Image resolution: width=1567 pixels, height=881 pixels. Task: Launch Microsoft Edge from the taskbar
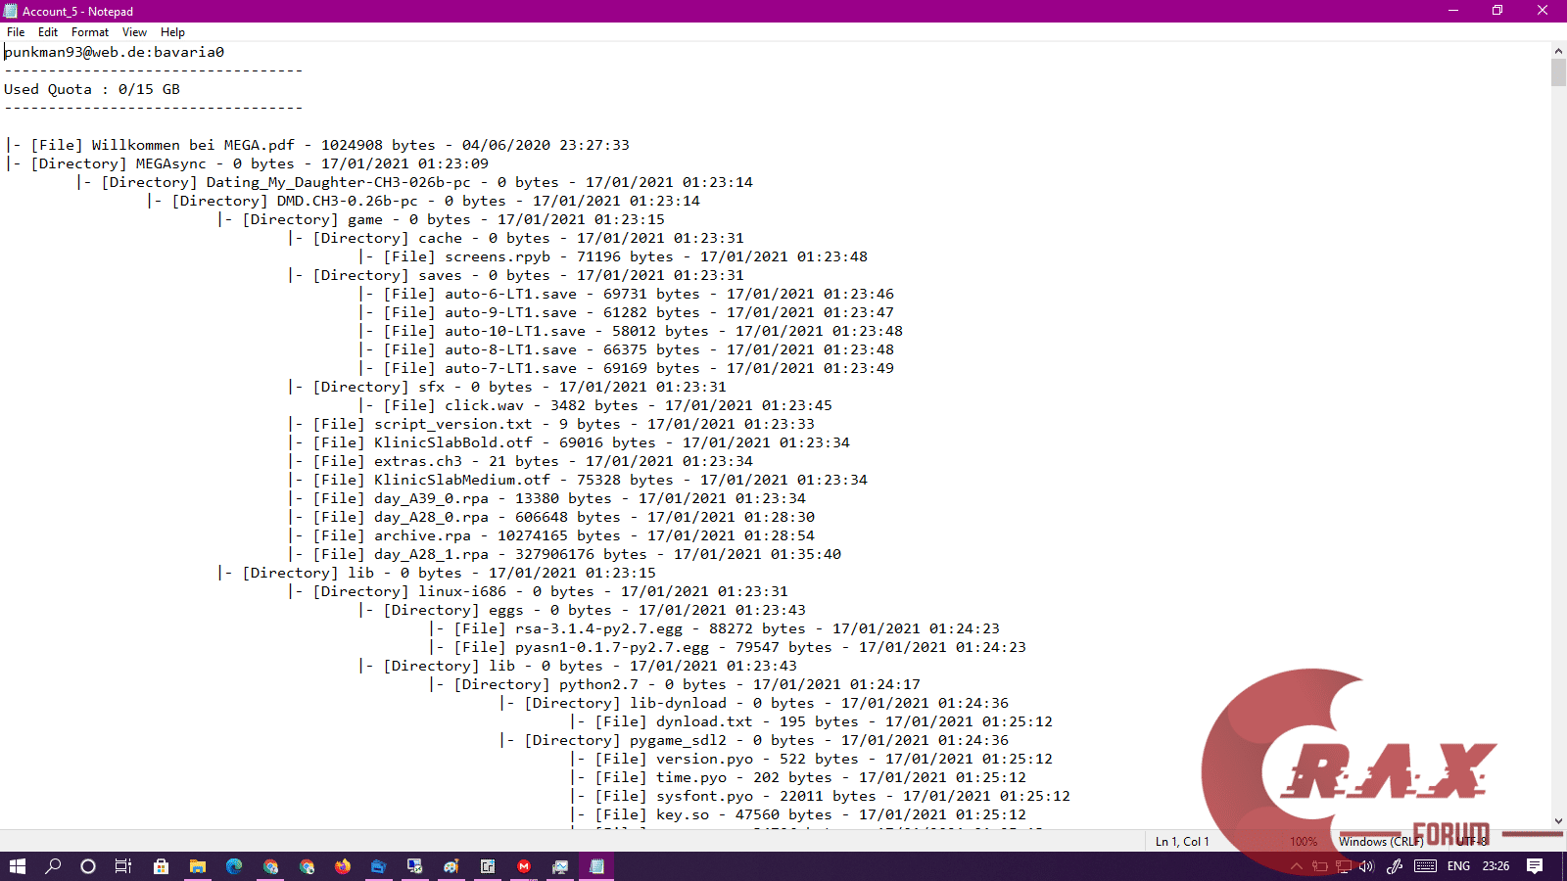point(233,866)
